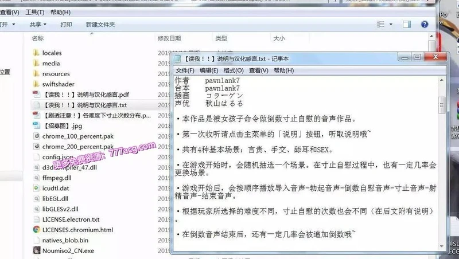Sort by the 名称 column header

pyautogui.click(x=38, y=38)
